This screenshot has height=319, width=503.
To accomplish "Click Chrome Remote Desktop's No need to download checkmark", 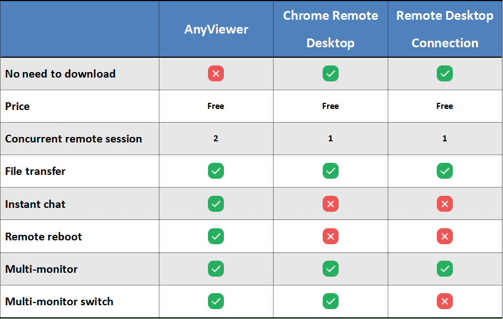I will (330, 74).
